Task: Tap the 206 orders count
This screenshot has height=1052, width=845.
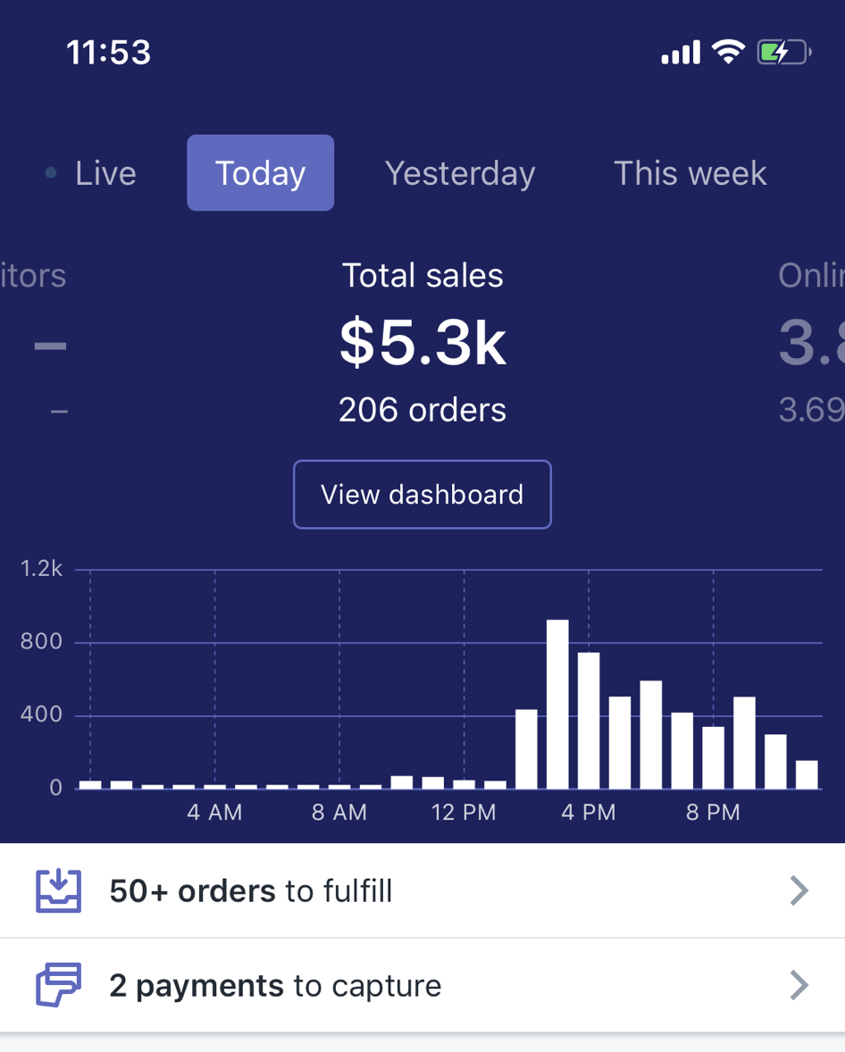Action: (422, 410)
